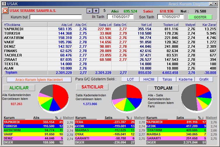Open the Takas view

[x=167, y=79]
